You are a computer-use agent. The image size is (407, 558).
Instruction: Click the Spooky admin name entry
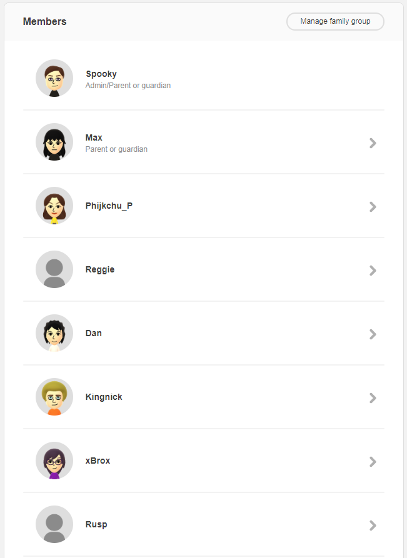coord(101,74)
